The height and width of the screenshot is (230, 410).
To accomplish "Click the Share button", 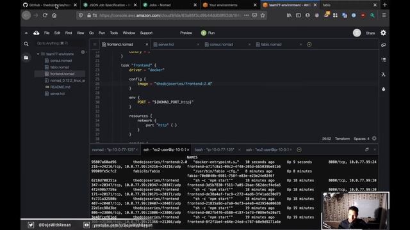I will (x=370, y=33).
